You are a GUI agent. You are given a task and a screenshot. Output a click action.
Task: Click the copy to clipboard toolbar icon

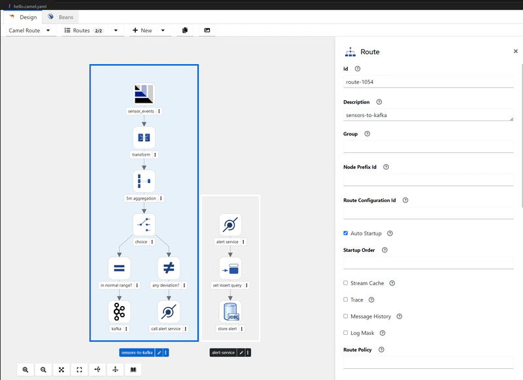pyautogui.click(x=185, y=30)
